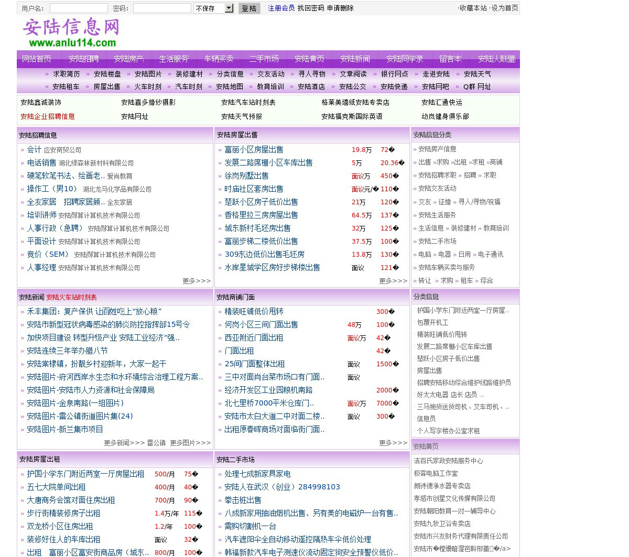
Task: Open the 安陆招聘 navigation tab
Action: [84, 59]
